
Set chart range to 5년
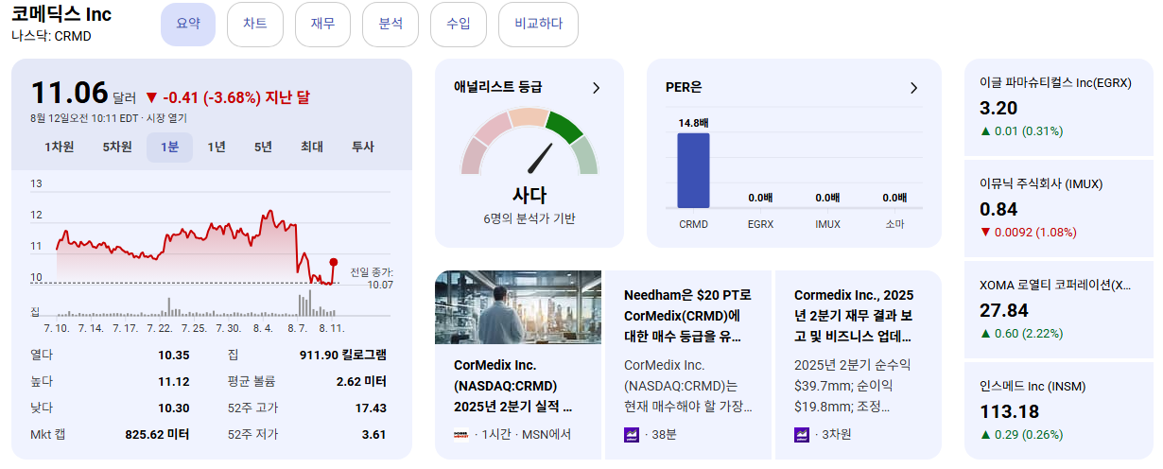click(x=263, y=147)
